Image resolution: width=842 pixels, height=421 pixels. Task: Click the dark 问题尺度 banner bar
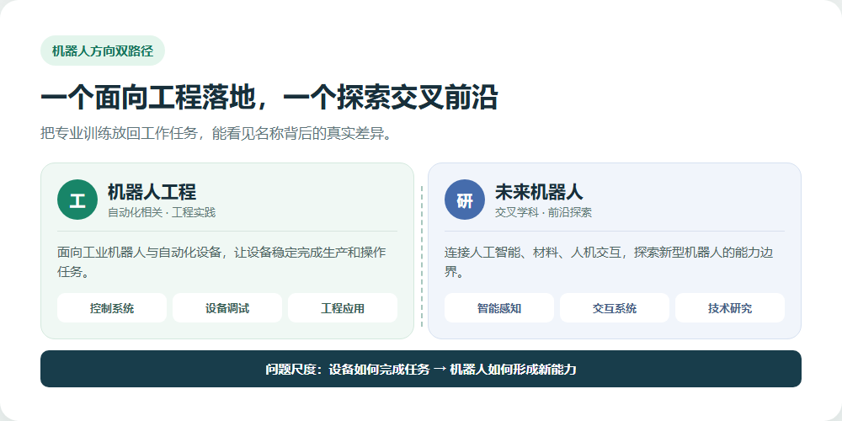(421, 369)
